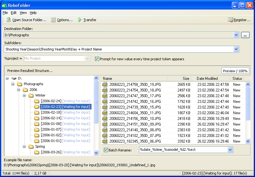Toggle the Batch Rename checkbox
This screenshot has width=255, height=177.
pos(106,150)
